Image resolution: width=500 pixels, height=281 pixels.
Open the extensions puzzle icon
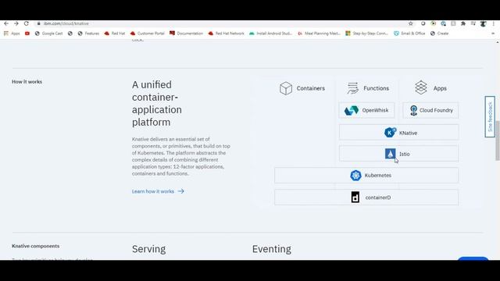(463, 23)
